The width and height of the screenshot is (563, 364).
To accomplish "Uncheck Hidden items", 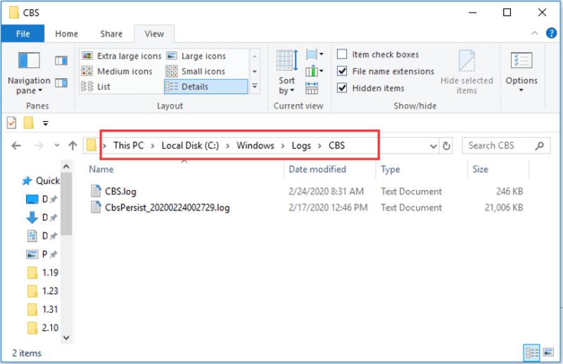I will pyautogui.click(x=371, y=88).
